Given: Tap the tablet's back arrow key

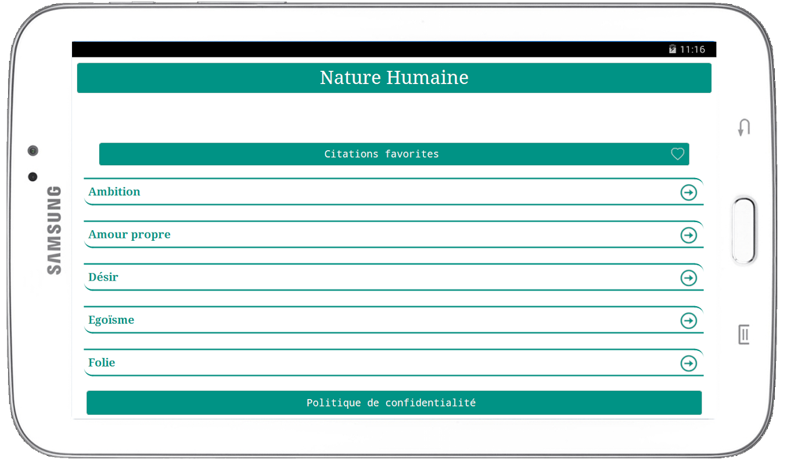Looking at the screenshot, I should click(744, 127).
